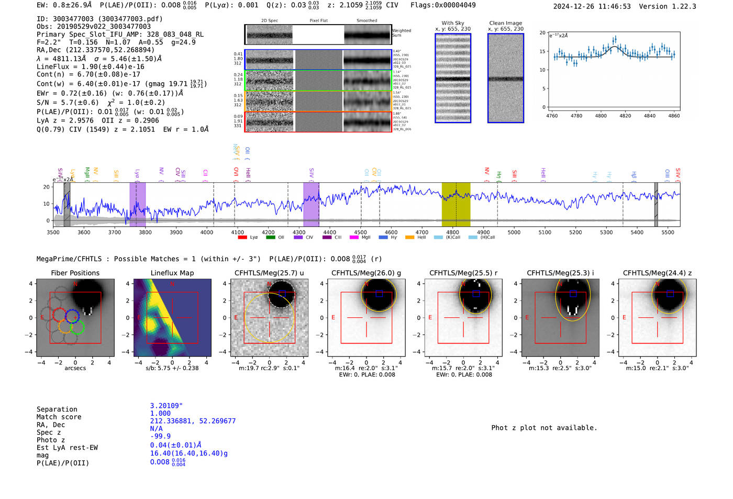Click the purple band near 3780Å
The height and width of the screenshot is (499, 733).
point(138,204)
